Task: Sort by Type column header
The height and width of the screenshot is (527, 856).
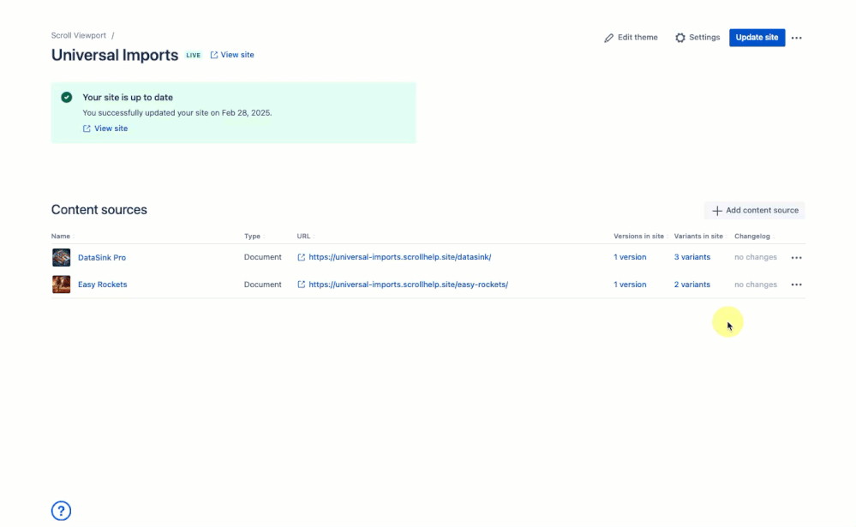Action: 252,237
